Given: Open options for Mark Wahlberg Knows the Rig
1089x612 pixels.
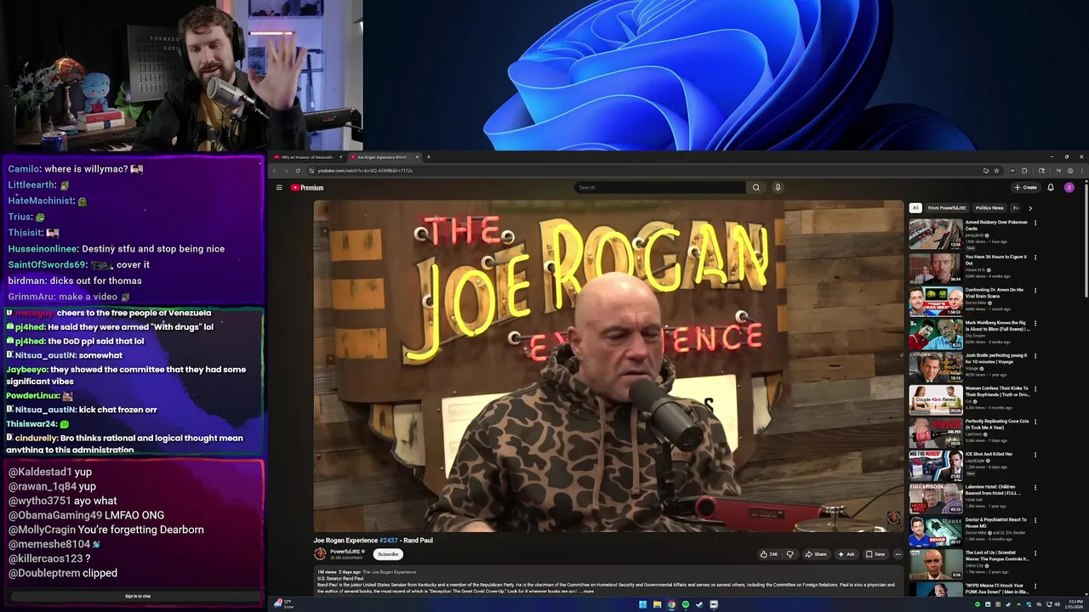Looking at the screenshot, I should [1035, 323].
